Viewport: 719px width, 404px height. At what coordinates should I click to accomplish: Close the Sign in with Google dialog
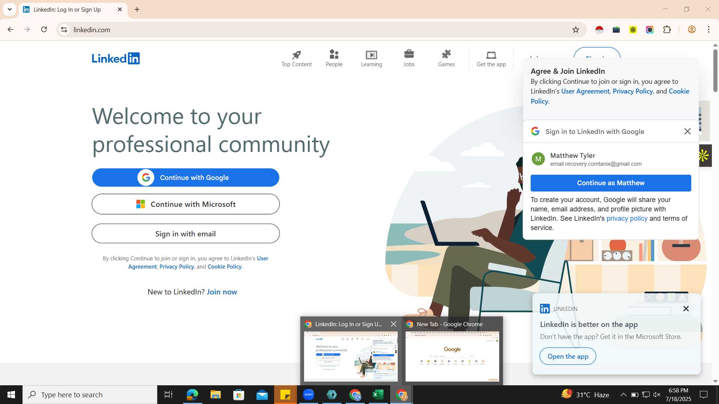pyautogui.click(x=687, y=131)
